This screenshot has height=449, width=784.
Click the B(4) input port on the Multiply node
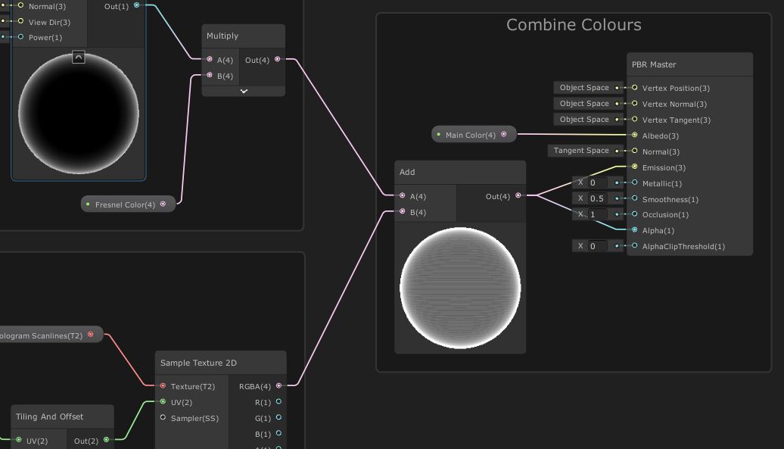tap(210, 75)
